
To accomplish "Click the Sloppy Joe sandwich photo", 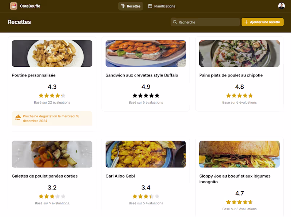I will [x=239, y=154].
